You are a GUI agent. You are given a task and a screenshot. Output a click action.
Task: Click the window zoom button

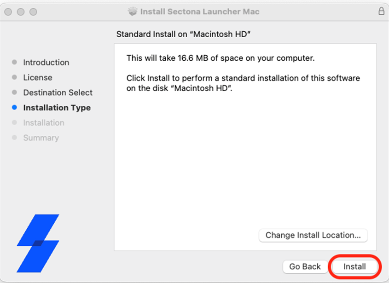[x=33, y=12]
